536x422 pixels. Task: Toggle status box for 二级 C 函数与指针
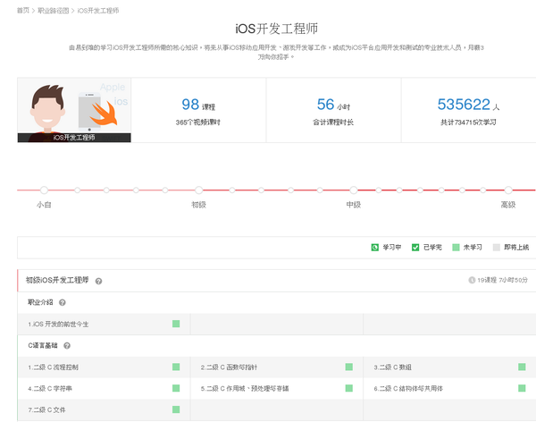click(x=348, y=367)
